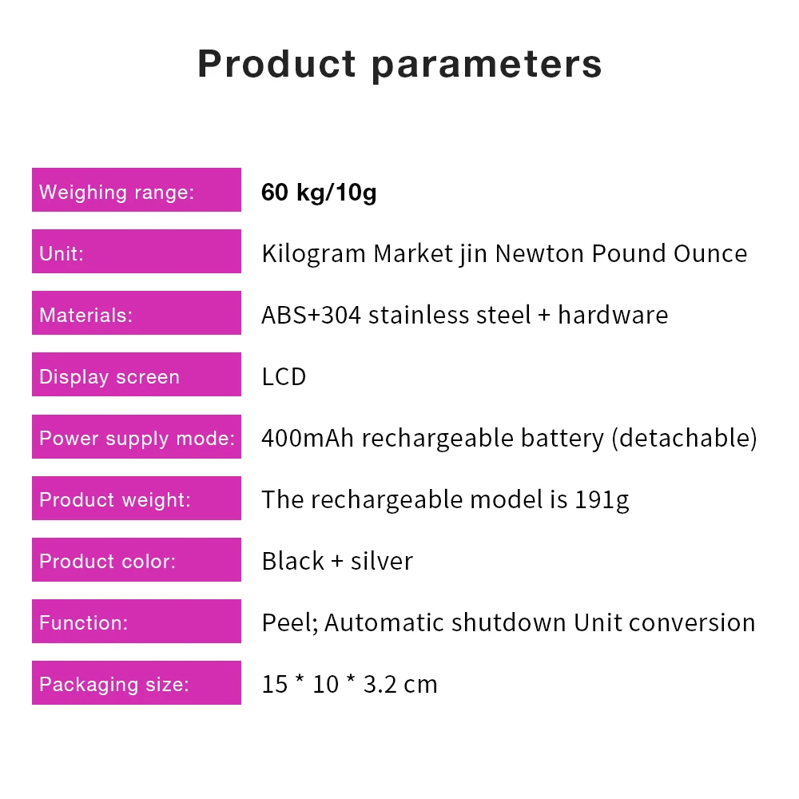Click the Pound Ounce unit text
This screenshot has height=799, width=799.
pyautogui.click(x=670, y=254)
